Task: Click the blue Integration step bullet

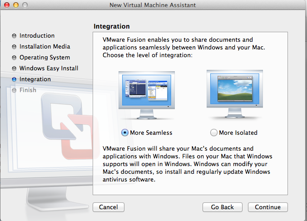Action: (x=14, y=79)
